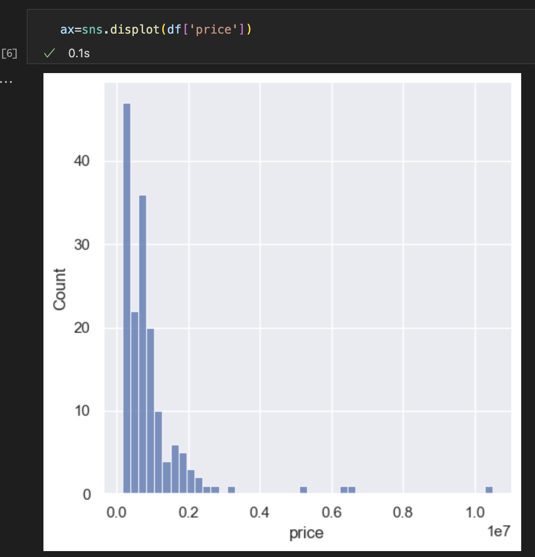
Task: Click the cell execution count [6]
Action: pyautogui.click(x=9, y=53)
